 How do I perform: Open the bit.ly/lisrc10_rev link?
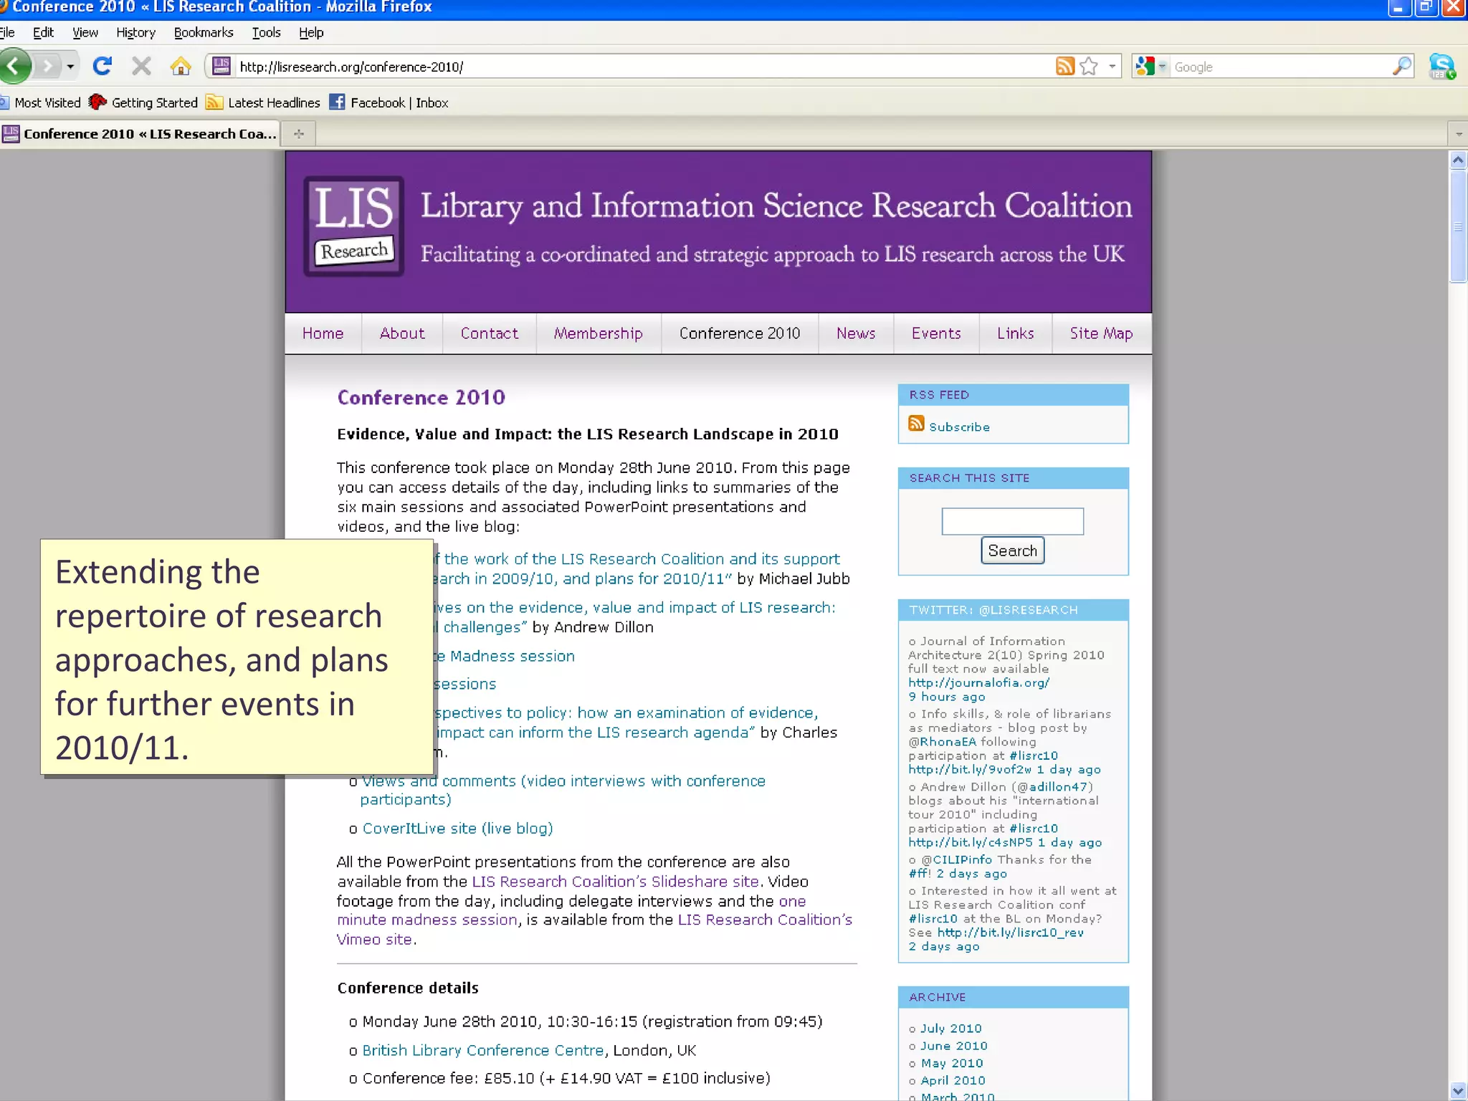[x=1011, y=933]
